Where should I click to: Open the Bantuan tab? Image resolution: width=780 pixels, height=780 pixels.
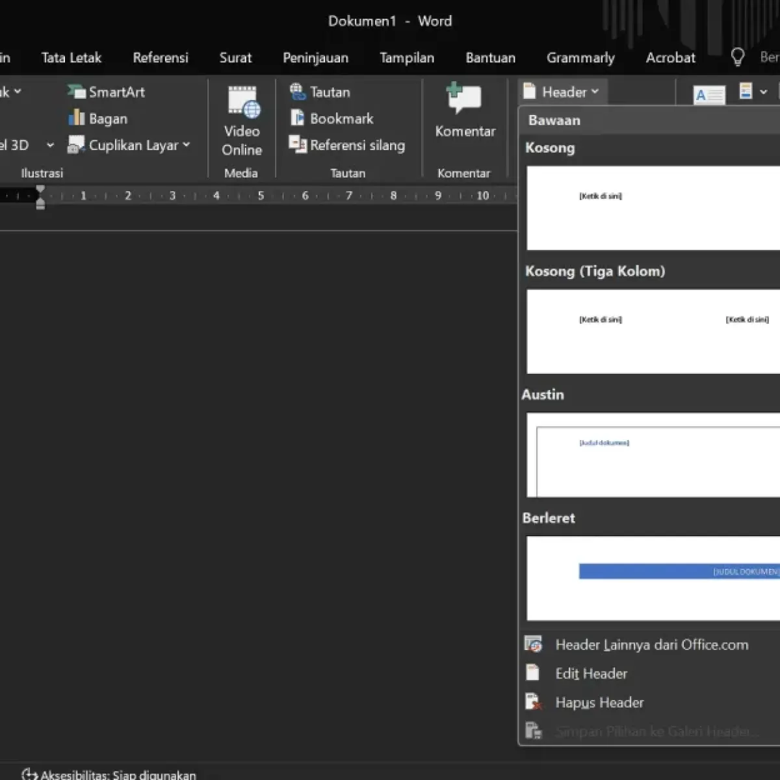click(491, 57)
